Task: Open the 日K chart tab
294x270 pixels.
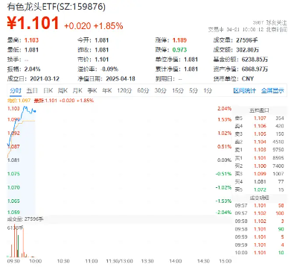Action: point(48,91)
